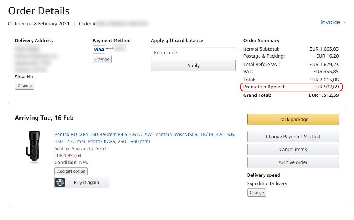Open Change Payment Method button
The width and height of the screenshot is (354, 220).
point(293,137)
